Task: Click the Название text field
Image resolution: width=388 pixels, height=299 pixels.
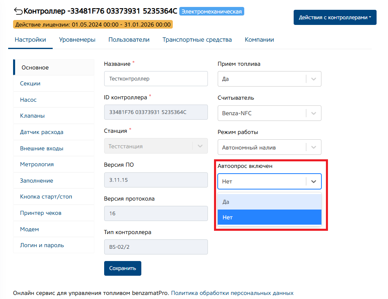Action: coord(156,79)
